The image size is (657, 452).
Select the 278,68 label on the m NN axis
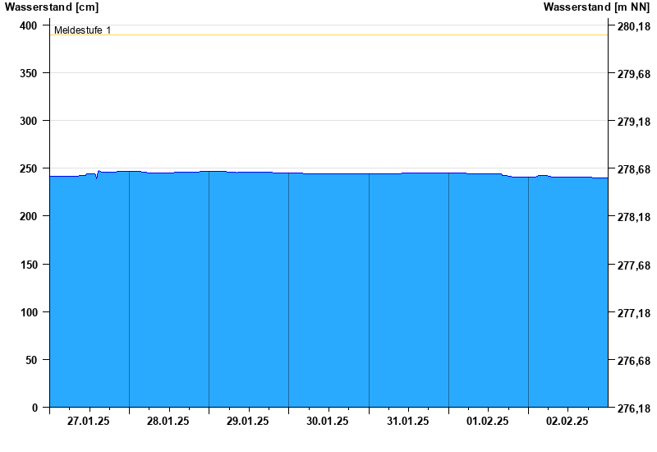633,170
